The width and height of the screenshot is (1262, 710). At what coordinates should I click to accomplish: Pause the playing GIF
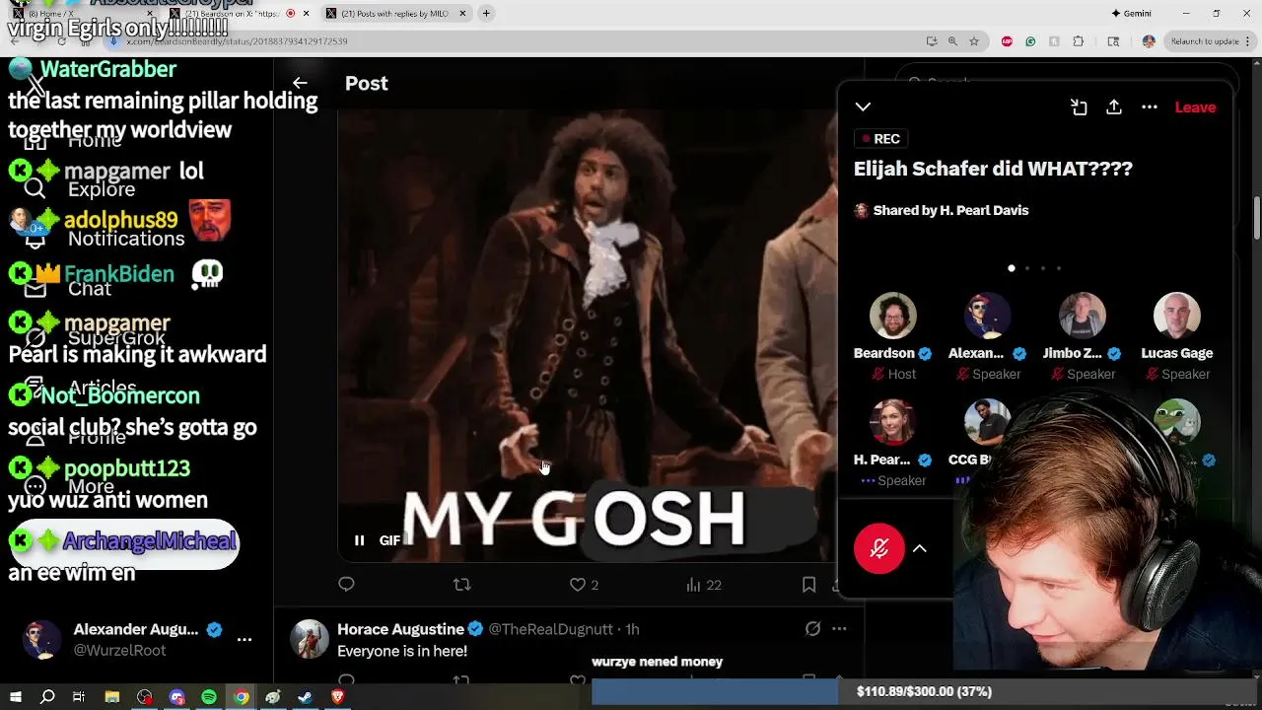[359, 540]
